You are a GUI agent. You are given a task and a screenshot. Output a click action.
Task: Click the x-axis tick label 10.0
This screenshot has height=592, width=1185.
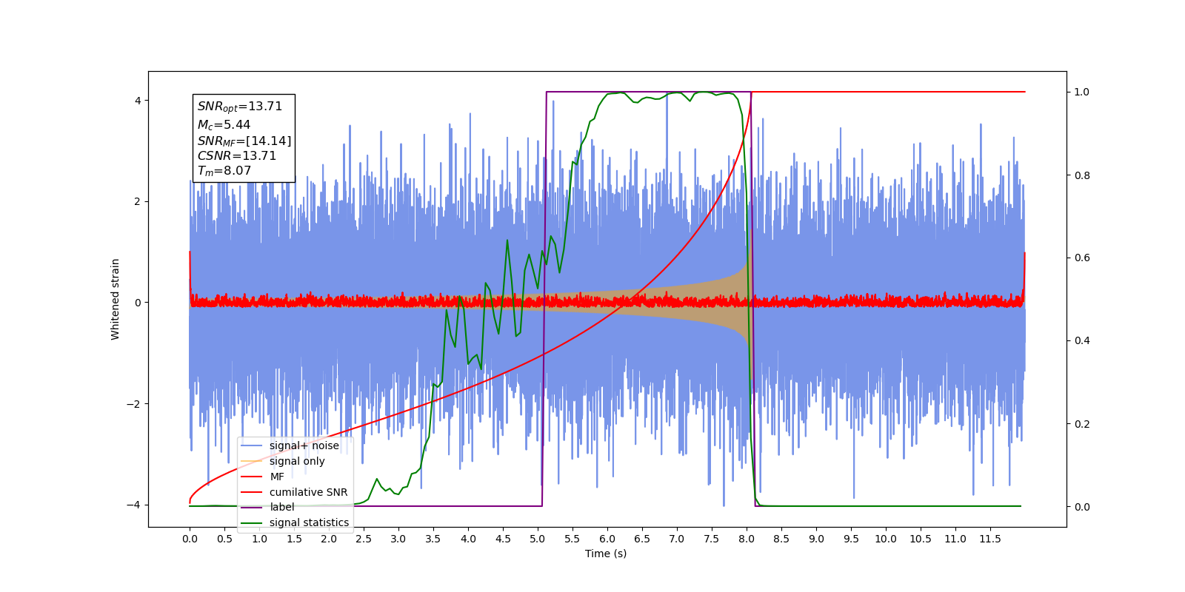[x=886, y=539]
